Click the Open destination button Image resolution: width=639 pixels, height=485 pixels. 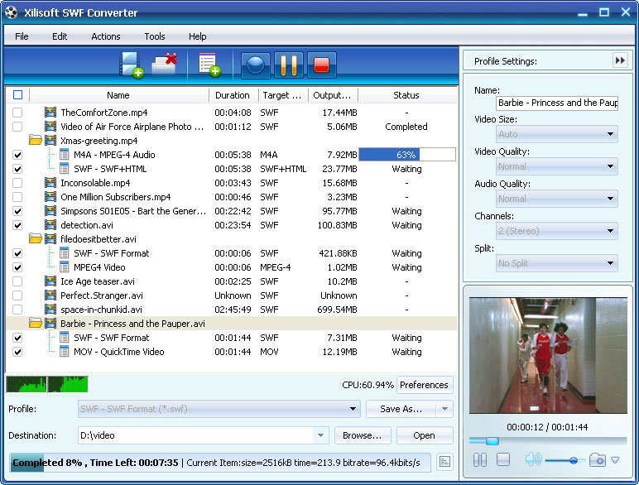click(x=424, y=435)
